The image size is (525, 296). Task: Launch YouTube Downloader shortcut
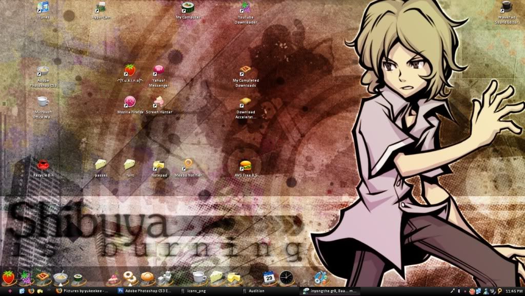coord(246,12)
